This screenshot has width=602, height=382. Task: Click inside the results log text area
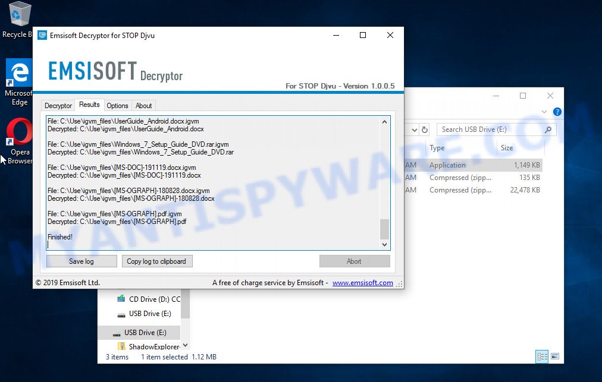(213, 183)
